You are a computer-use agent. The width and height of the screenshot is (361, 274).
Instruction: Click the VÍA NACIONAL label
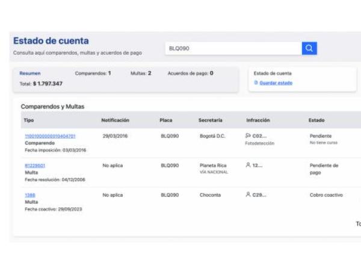214,172
